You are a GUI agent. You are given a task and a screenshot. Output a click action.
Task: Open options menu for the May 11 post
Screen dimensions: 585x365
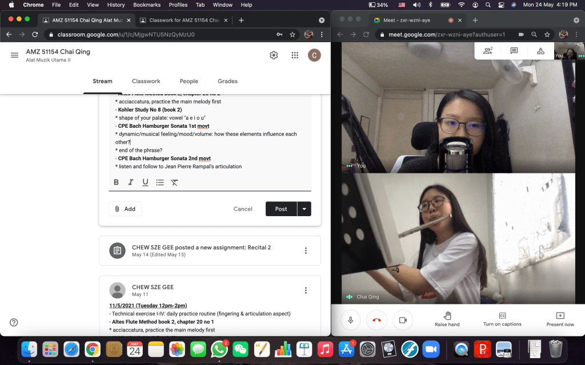306,290
